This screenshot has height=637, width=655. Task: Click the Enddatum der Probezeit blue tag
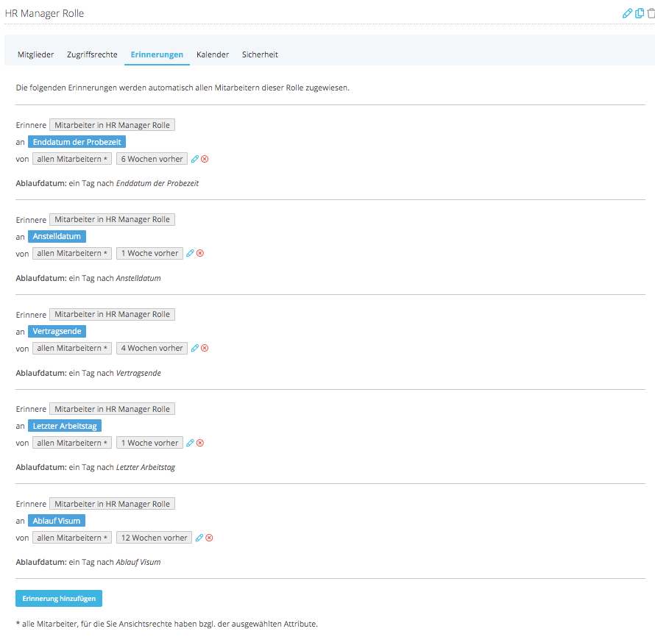tap(77, 142)
